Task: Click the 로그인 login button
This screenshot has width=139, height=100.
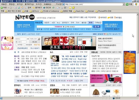Action: pos(34,42)
